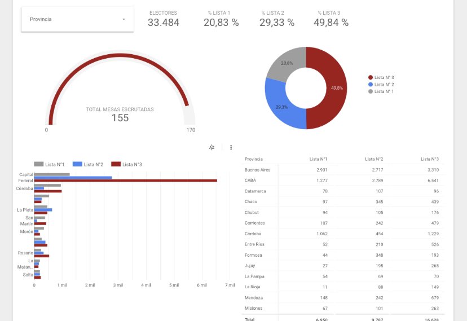Click the % Lista 2 29,33 % scorecard
This screenshot has width=467, height=321.
(277, 19)
